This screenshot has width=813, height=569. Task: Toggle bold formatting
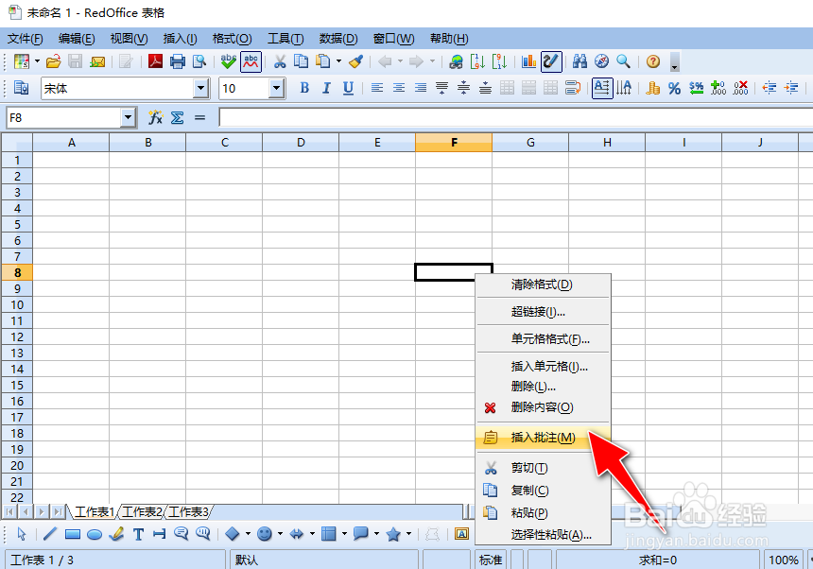303,88
